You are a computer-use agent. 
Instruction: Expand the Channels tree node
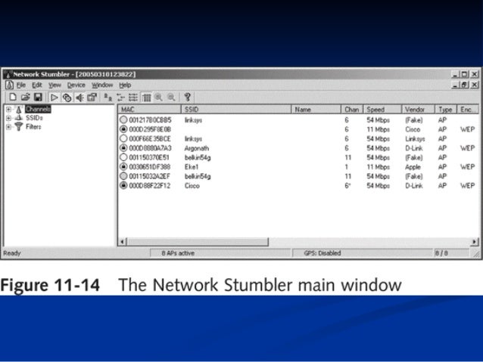click(x=8, y=109)
